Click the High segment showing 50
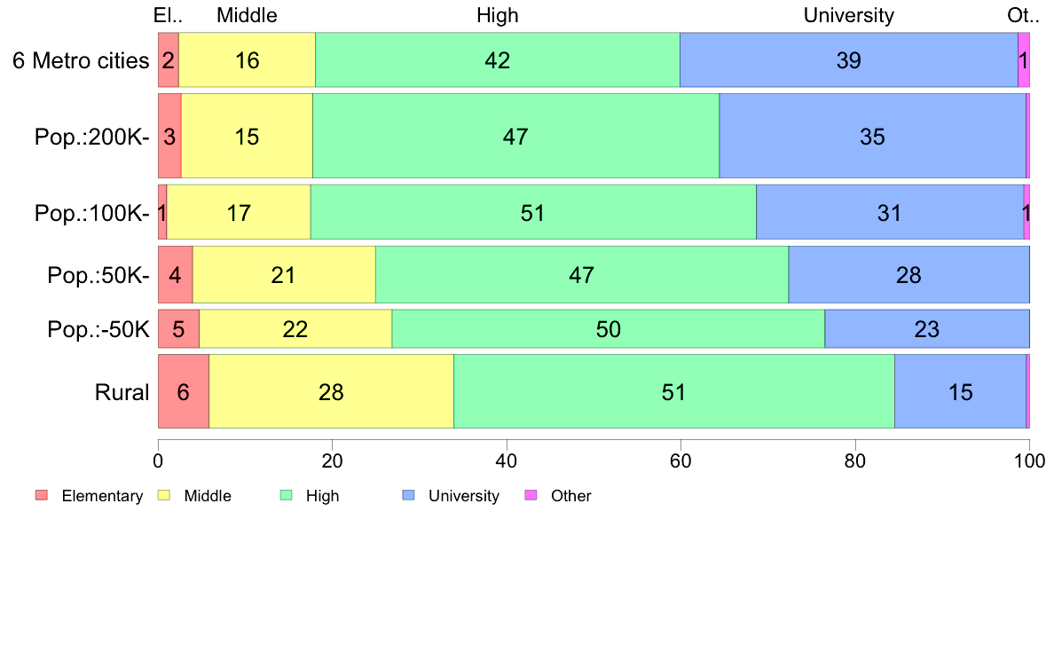The width and height of the screenshot is (1054, 653). pos(609,329)
